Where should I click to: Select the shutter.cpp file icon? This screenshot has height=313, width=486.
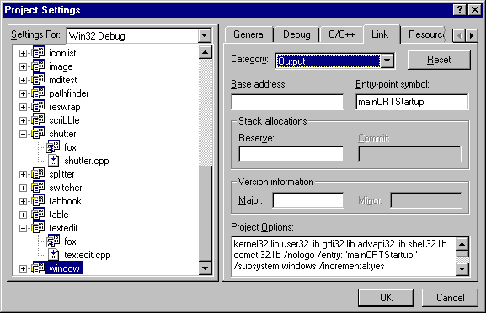point(53,161)
